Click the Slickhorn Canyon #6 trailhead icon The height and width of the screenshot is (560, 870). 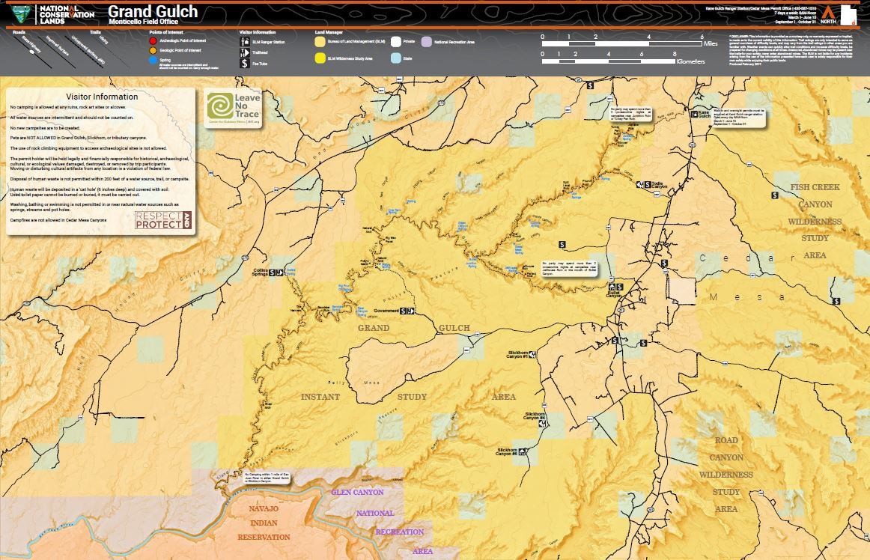[523, 451]
